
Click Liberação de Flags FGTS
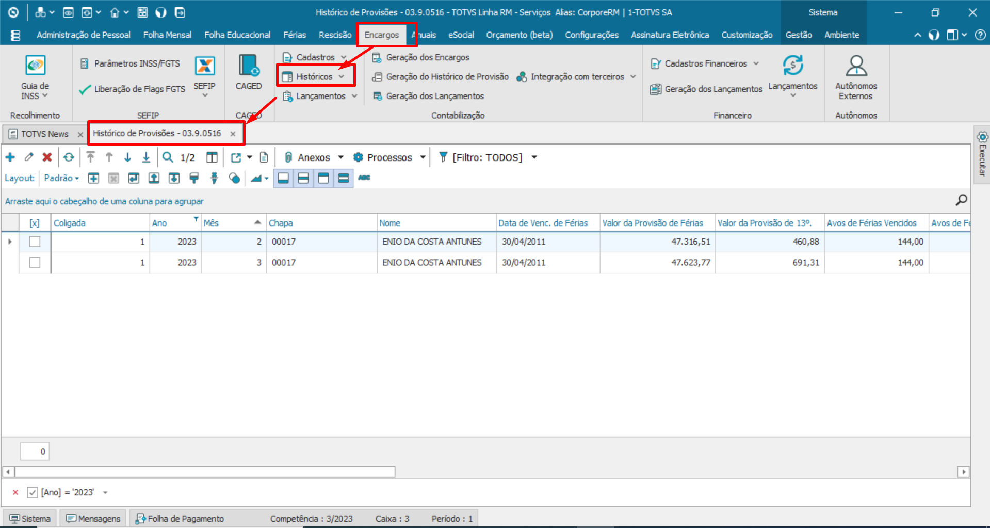click(132, 89)
